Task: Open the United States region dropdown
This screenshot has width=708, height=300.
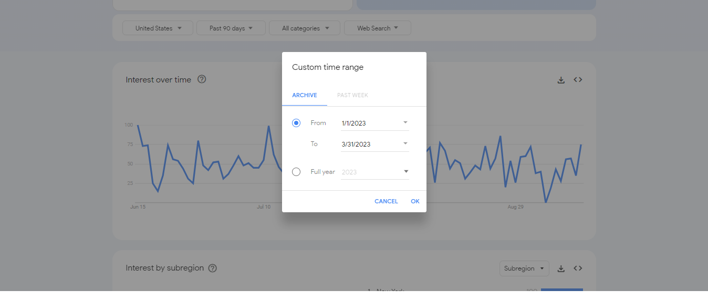Action: pyautogui.click(x=158, y=28)
